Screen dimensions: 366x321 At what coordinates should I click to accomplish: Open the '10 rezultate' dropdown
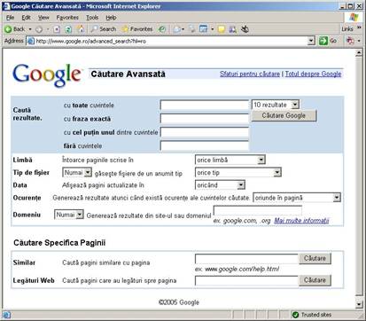276,105
